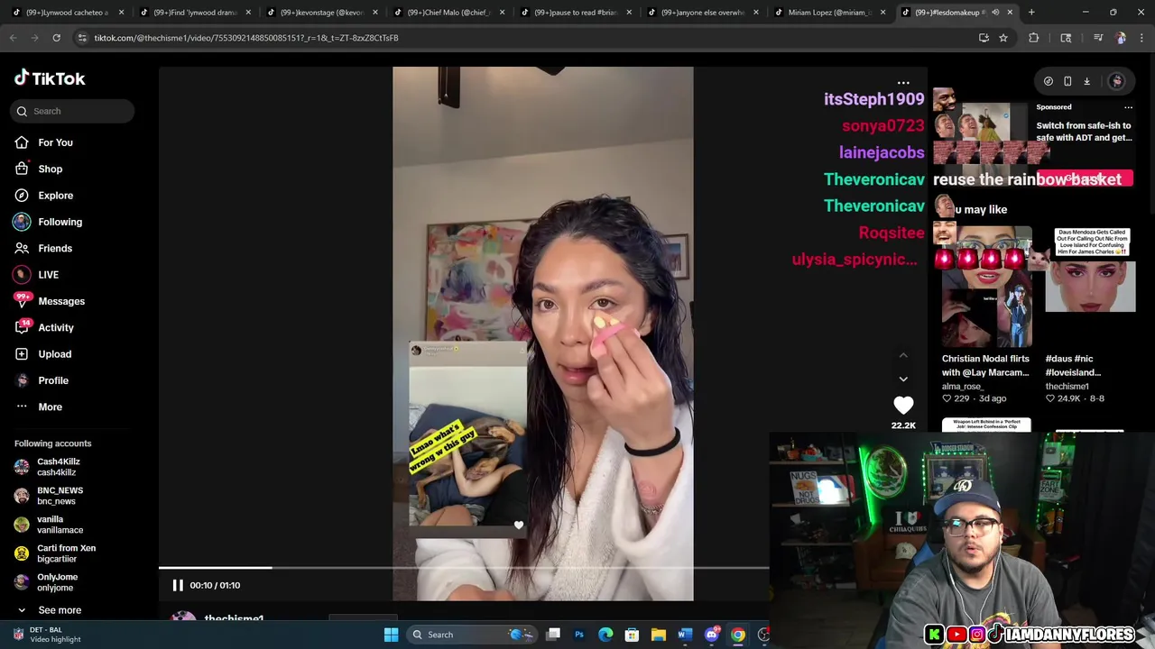Open Microsoft Word from the taskbar

(x=685, y=635)
